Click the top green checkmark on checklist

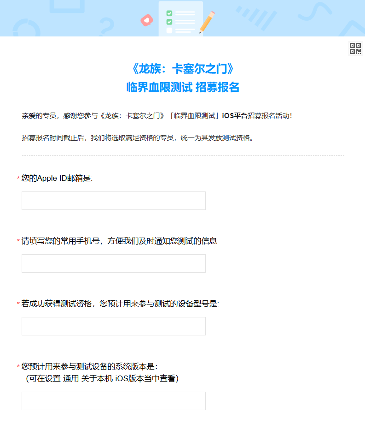pyautogui.click(x=169, y=13)
